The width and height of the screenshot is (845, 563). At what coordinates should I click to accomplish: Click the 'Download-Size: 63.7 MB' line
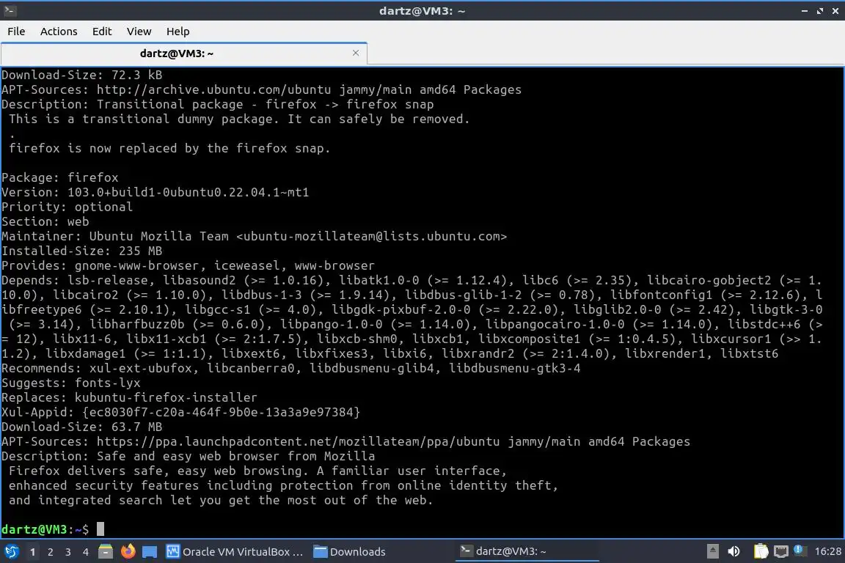pos(82,427)
